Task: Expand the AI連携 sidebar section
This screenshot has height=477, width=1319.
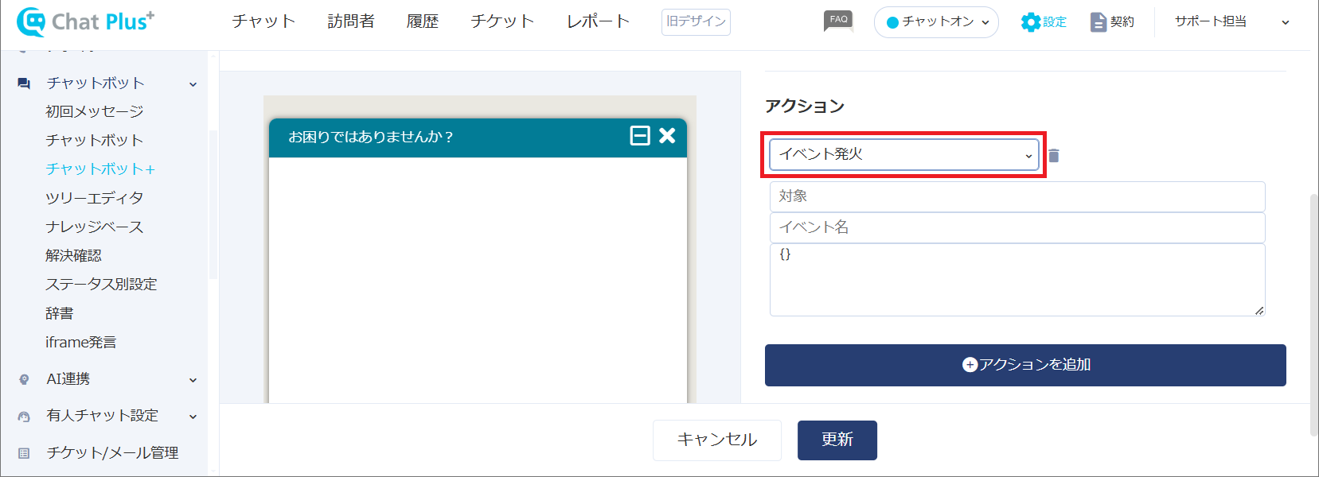Action: tap(193, 380)
